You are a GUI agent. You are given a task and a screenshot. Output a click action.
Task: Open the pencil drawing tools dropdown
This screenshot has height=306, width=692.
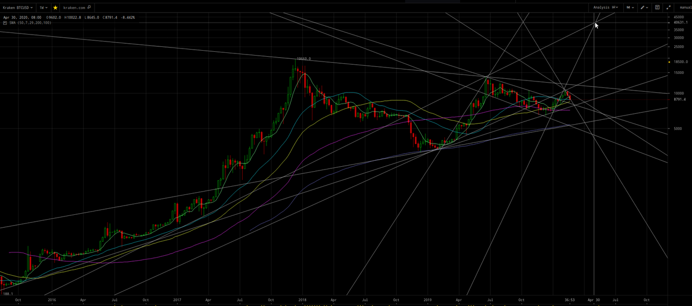point(644,8)
